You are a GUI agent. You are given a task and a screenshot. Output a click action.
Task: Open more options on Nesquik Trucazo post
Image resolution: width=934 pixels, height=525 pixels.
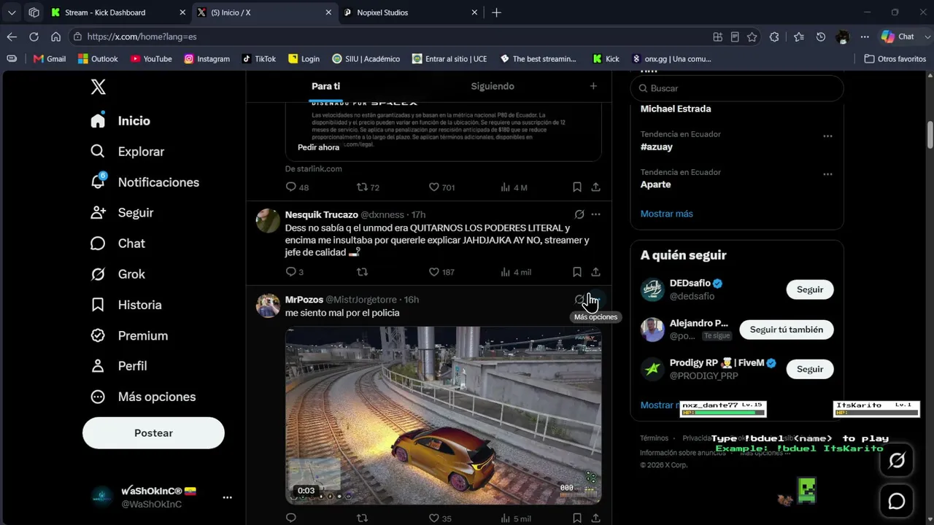(x=595, y=214)
